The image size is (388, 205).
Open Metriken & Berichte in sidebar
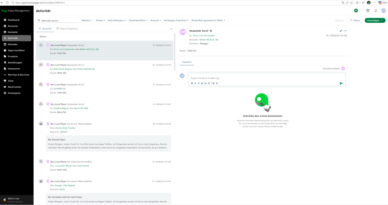(x=18, y=75)
